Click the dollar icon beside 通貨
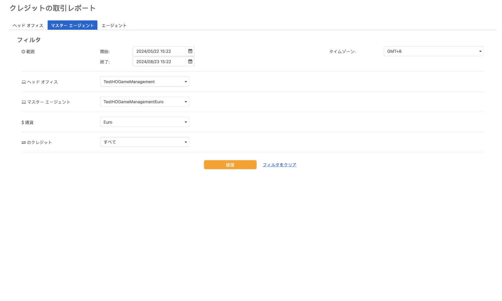Image resolution: width=502 pixels, height=301 pixels. point(23,123)
